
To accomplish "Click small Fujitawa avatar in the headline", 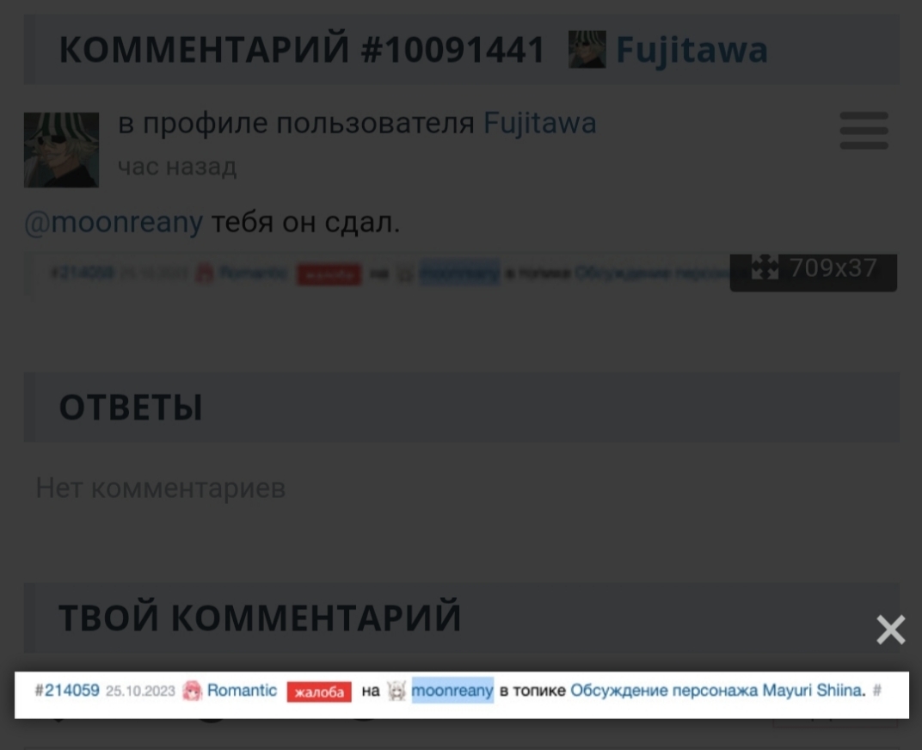I will click(x=587, y=50).
